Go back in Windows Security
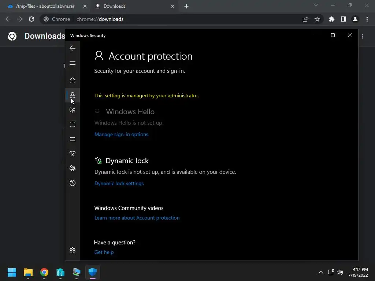 [x=73, y=48]
